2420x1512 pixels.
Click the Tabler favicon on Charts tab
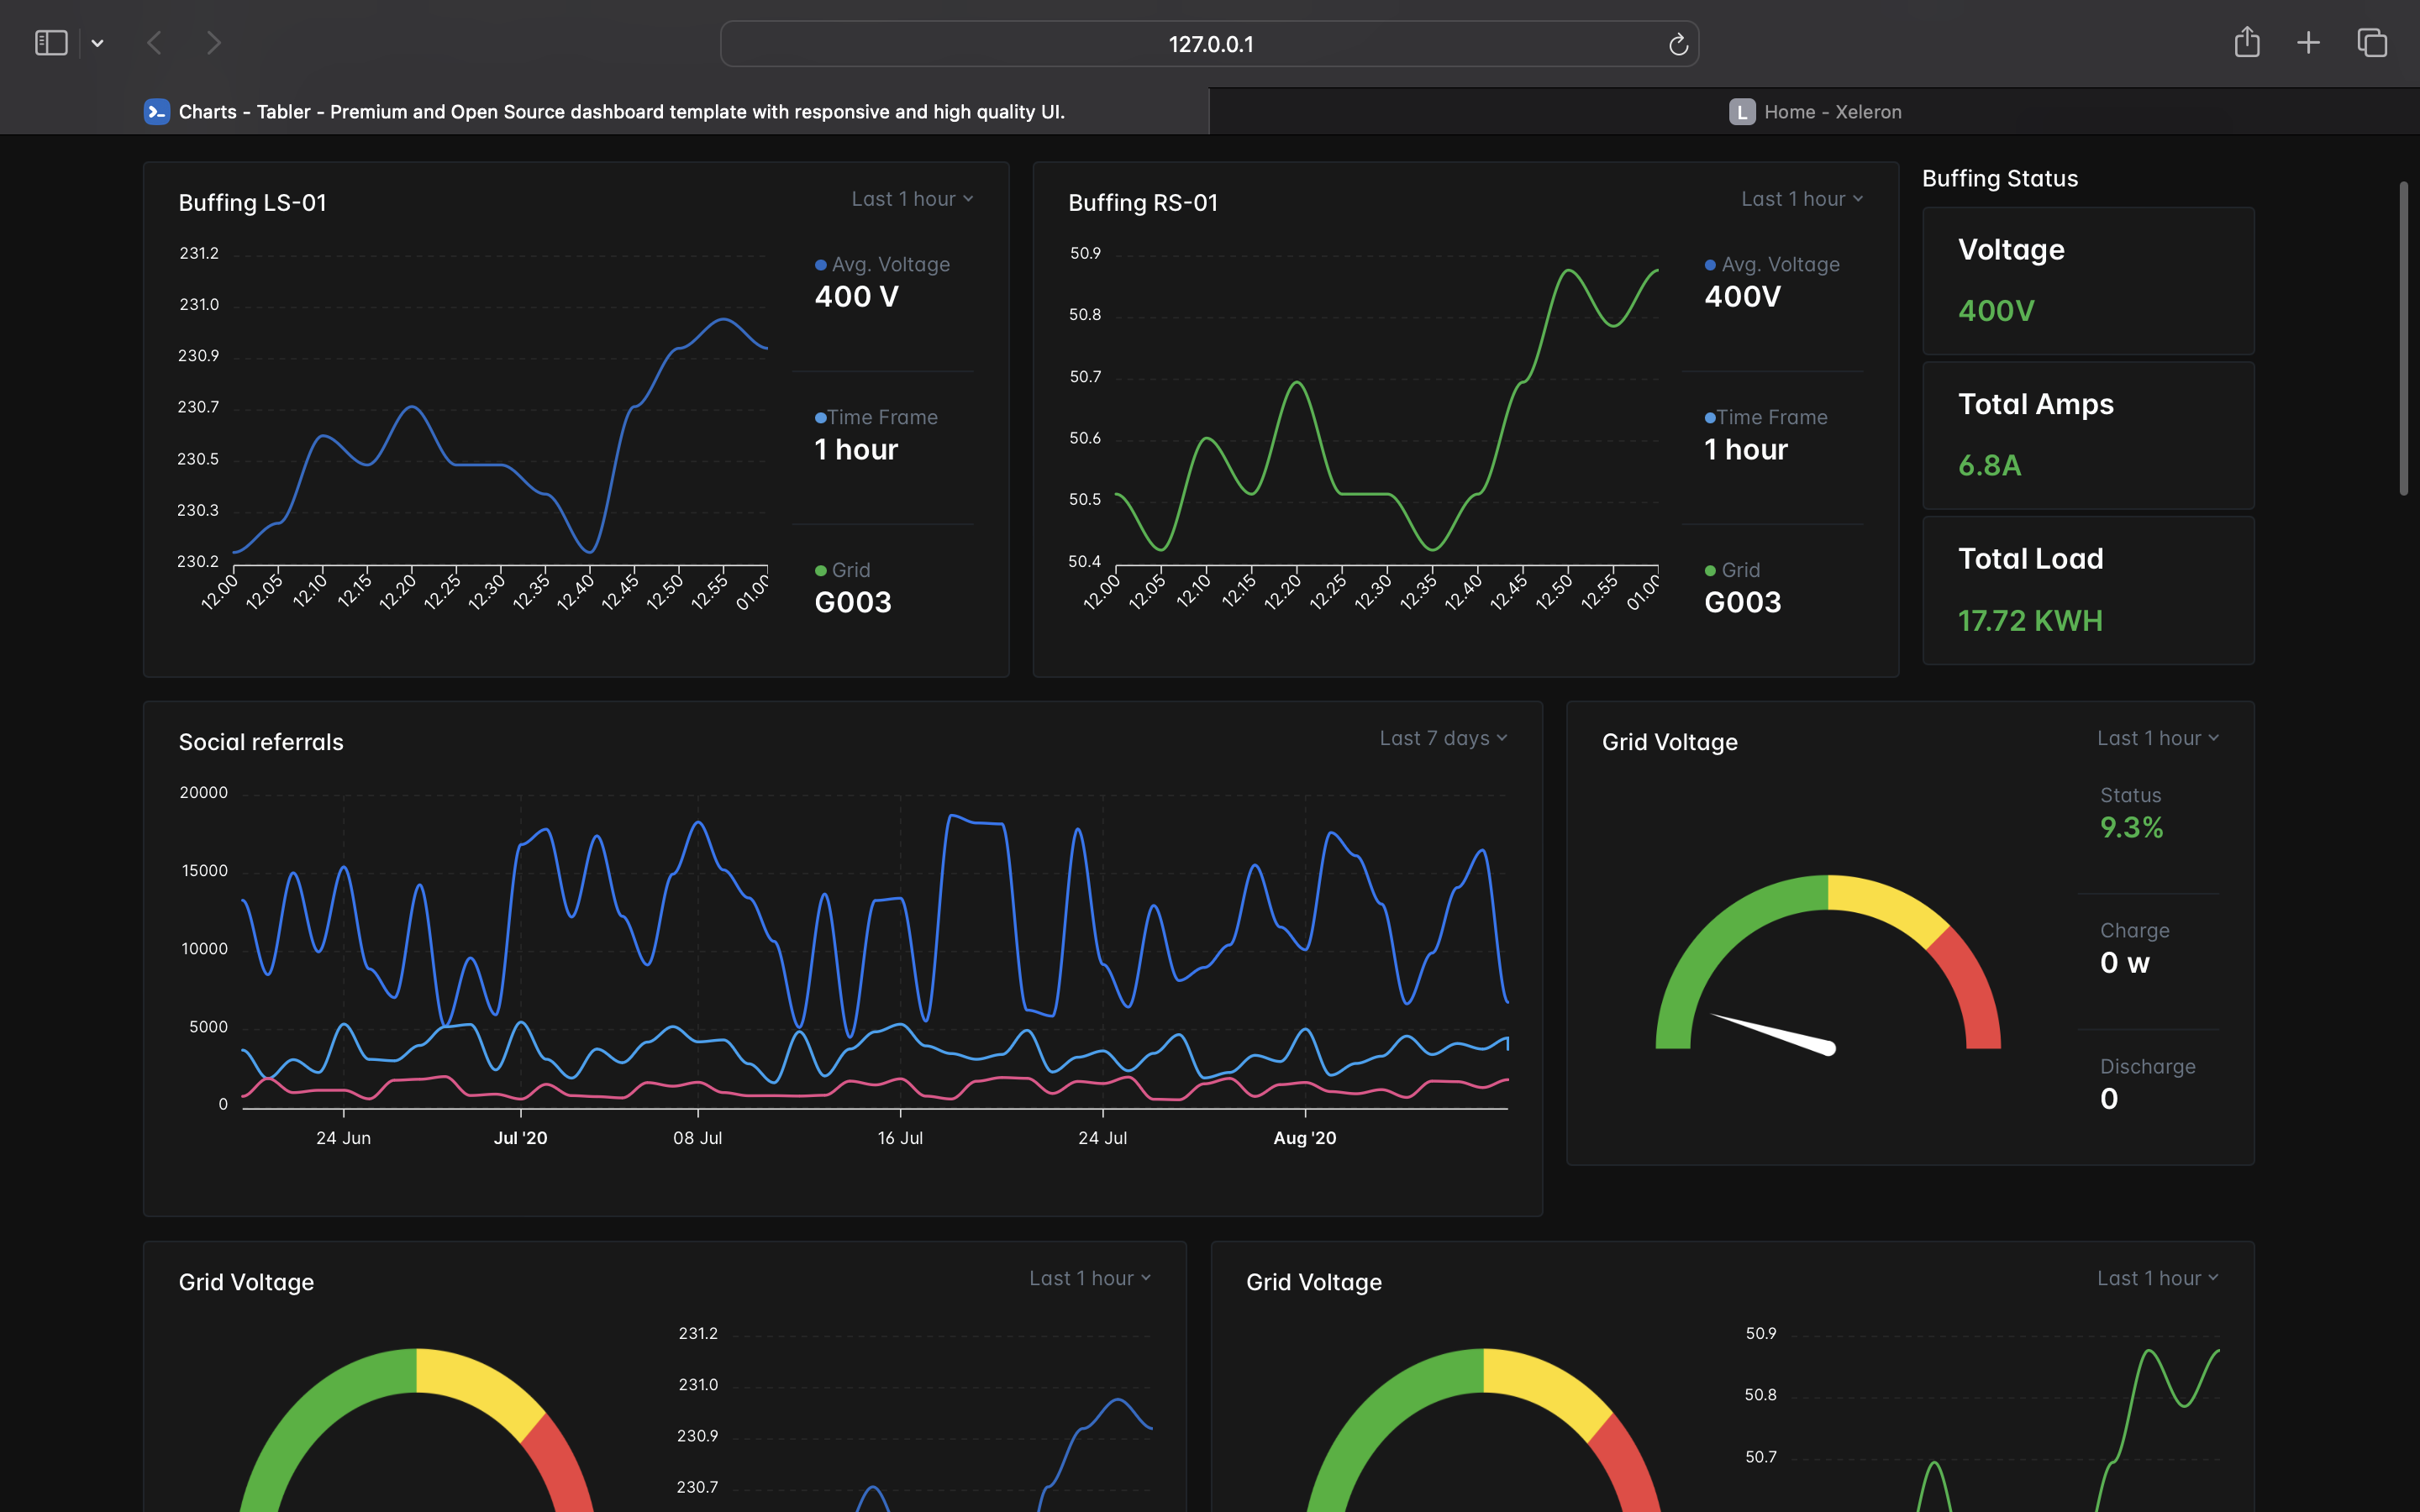(157, 112)
